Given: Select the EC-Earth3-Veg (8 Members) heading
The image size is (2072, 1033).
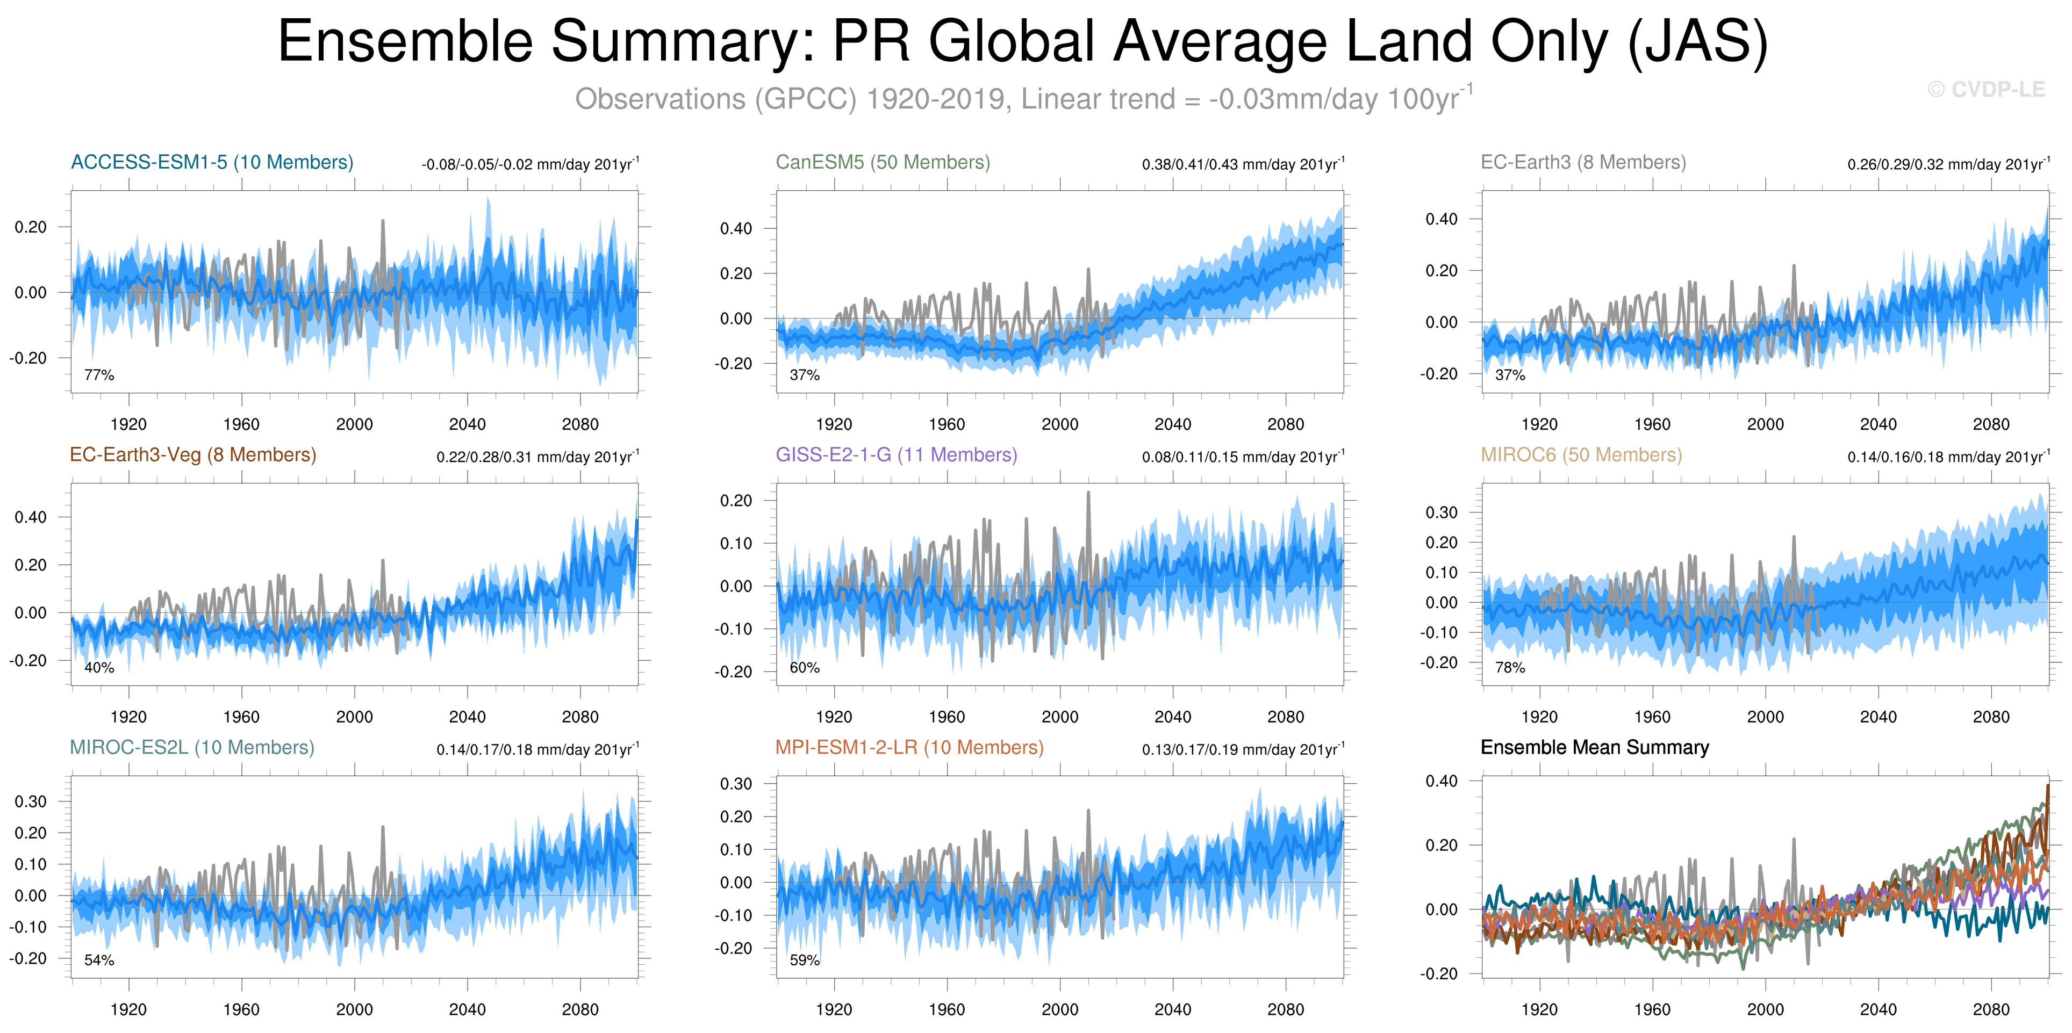Looking at the screenshot, I should (193, 455).
